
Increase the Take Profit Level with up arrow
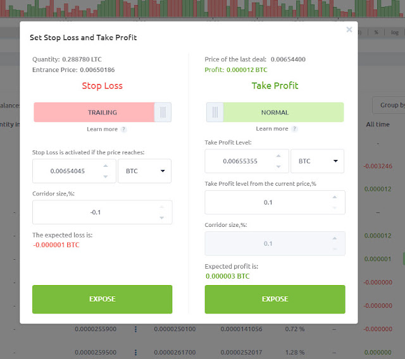[278, 155]
